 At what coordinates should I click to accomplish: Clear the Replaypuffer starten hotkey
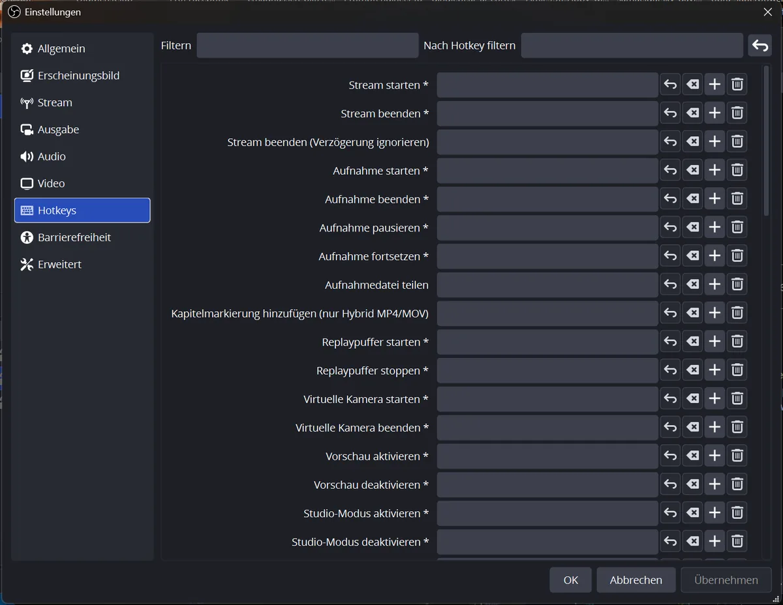point(692,342)
